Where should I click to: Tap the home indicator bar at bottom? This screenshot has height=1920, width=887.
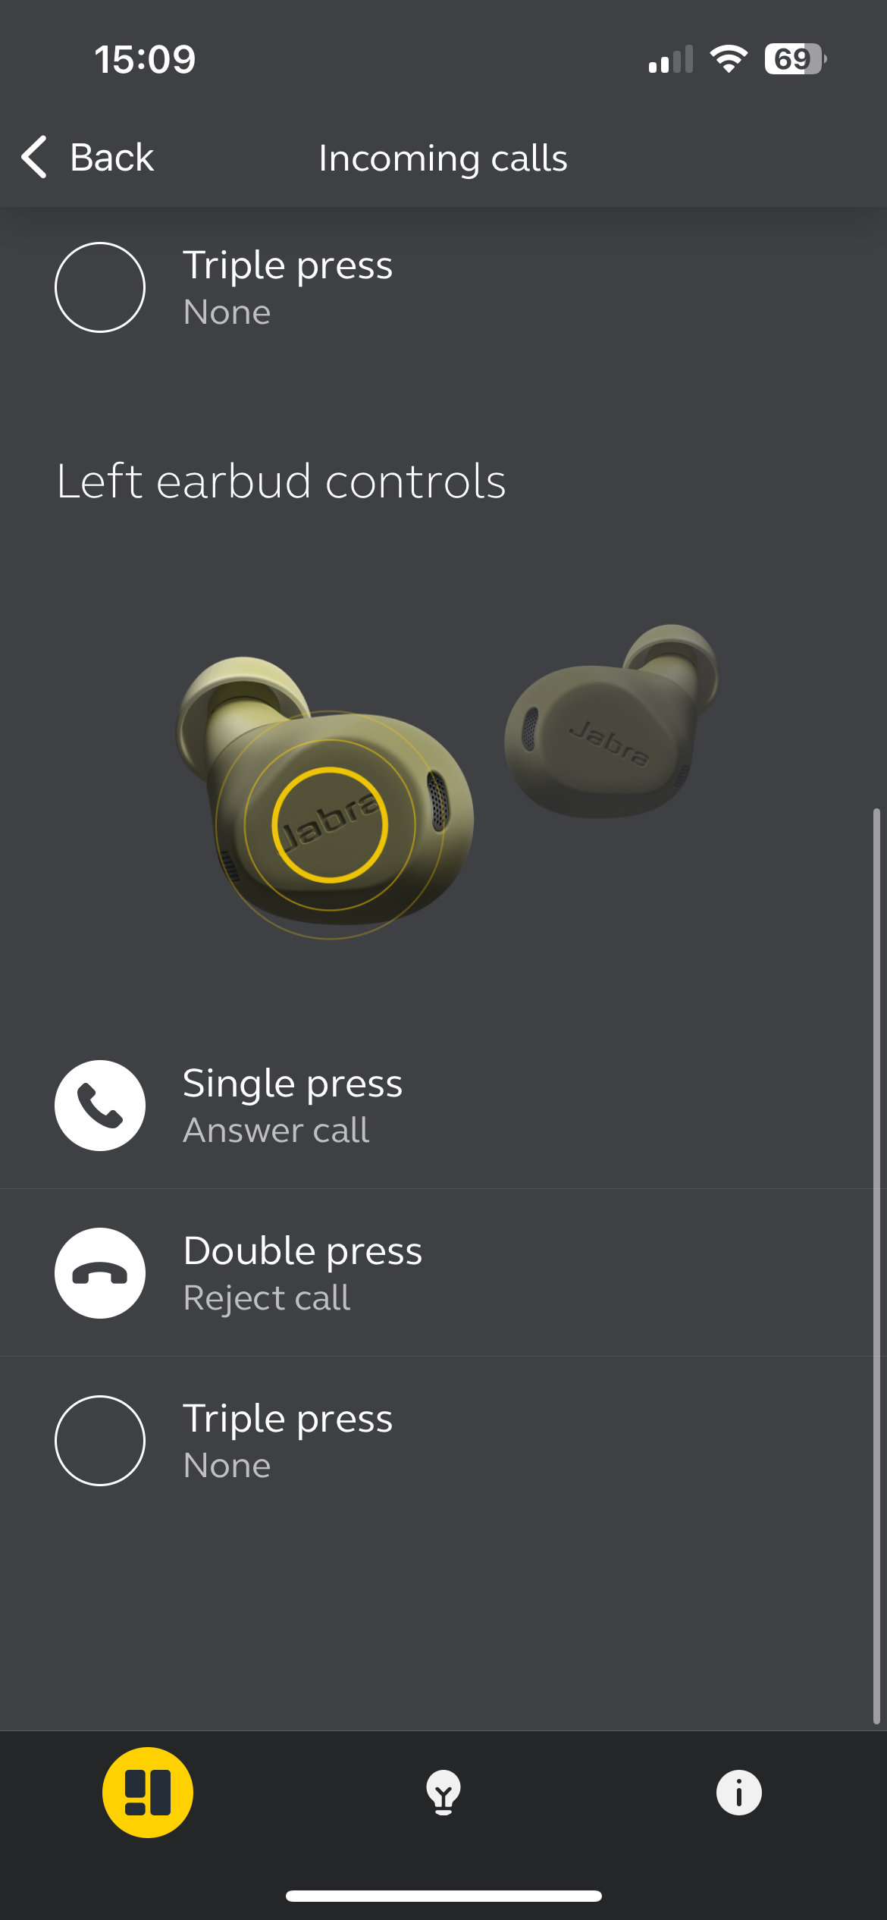pos(443,1896)
